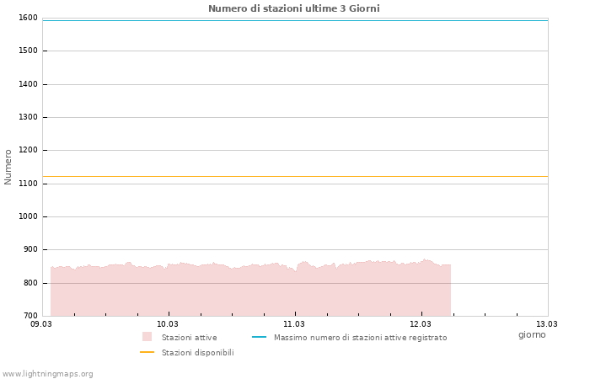590x379 pixels.
Task: Click the 09.03 date tick label
Action: [41, 323]
